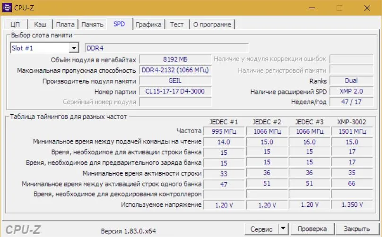Open the Сервис dropdown arrow
The height and width of the screenshot is (237, 382).
point(283,229)
